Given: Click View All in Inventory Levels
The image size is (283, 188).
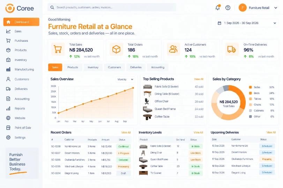Looking at the screenshot, I should [x=198, y=133].
